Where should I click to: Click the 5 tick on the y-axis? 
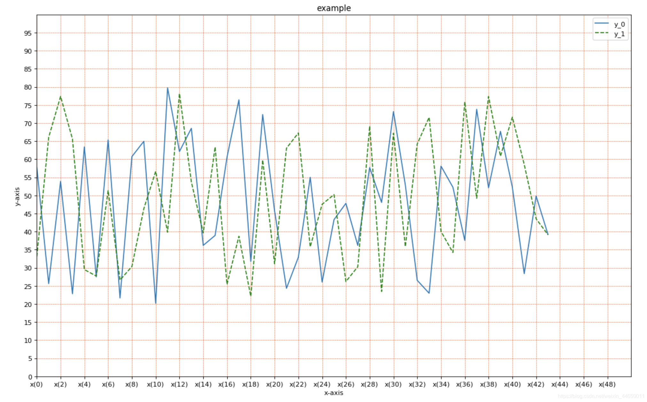click(x=30, y=359)
